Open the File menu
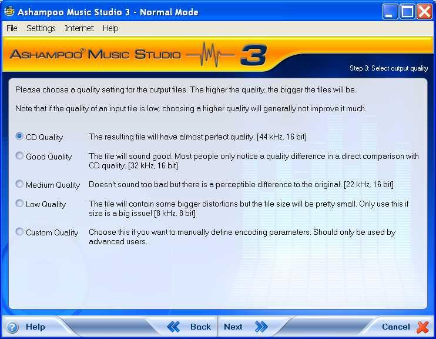This screenshot has width=436, height=339. 12,28
